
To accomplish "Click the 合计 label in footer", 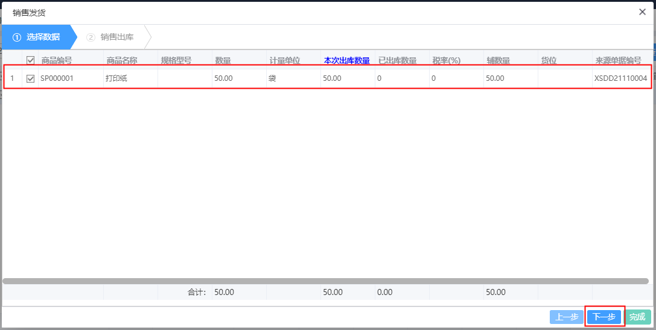I will [197, 292].
